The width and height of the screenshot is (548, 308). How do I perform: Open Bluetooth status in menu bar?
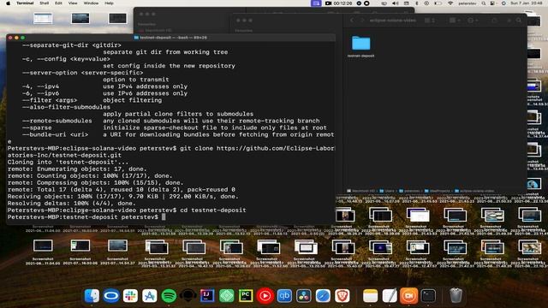click(417, 3)
